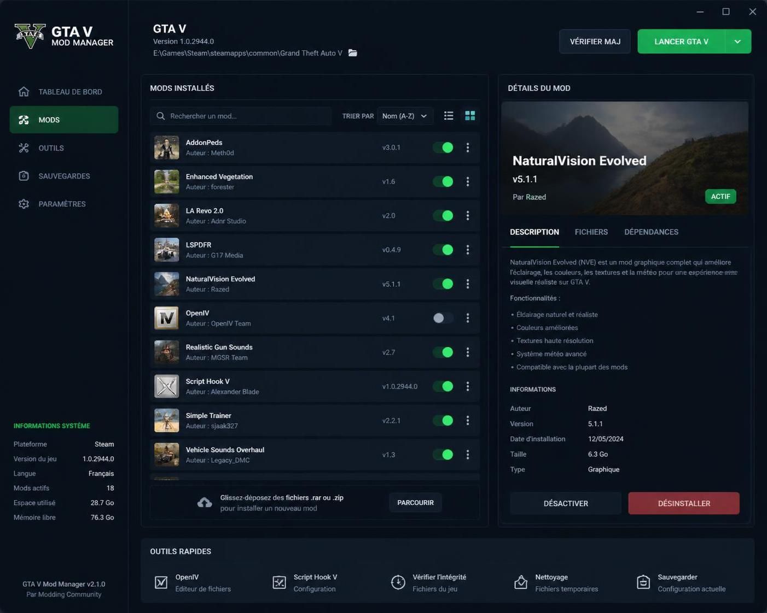
Task: Click the Script Hook V mod thumbnail
Action: (x=166, y=386)
